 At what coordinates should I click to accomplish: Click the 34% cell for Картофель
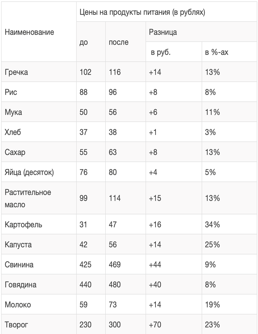[212, 225]
